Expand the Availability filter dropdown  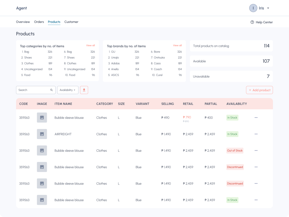68,90
